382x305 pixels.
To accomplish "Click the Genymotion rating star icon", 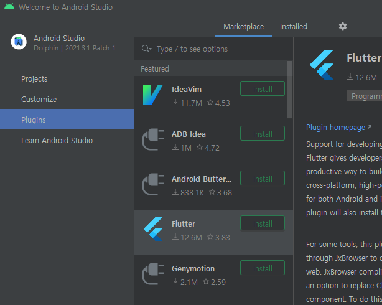I will click(206, 281).
